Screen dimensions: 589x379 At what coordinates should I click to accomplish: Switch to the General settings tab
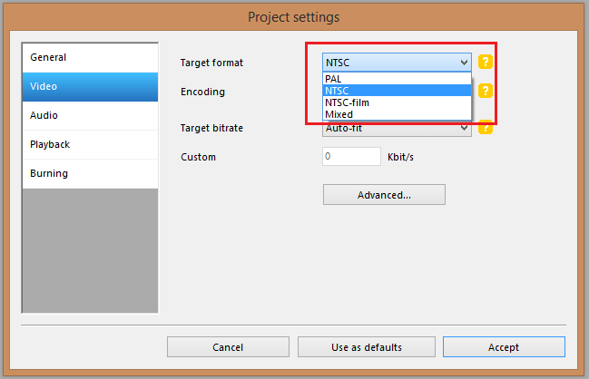(x=90, y=58)
